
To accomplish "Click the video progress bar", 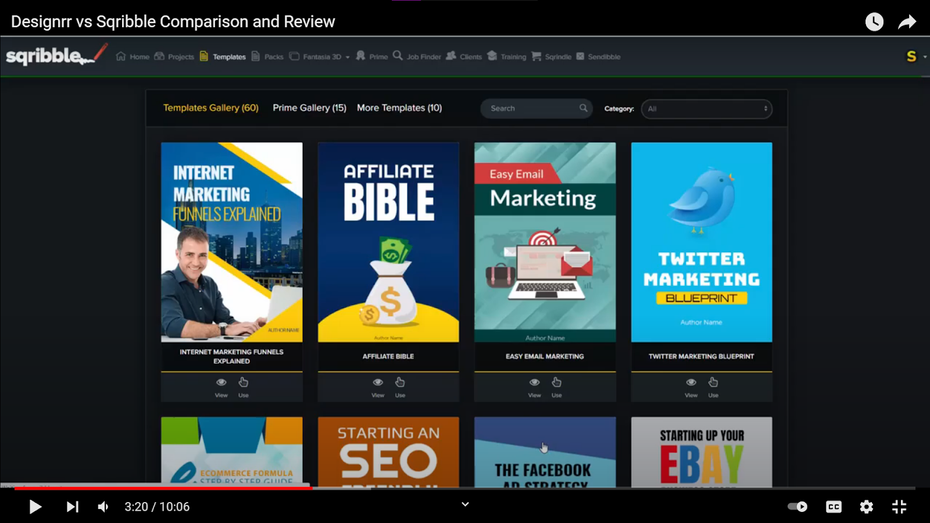I will tap(465, 488).
